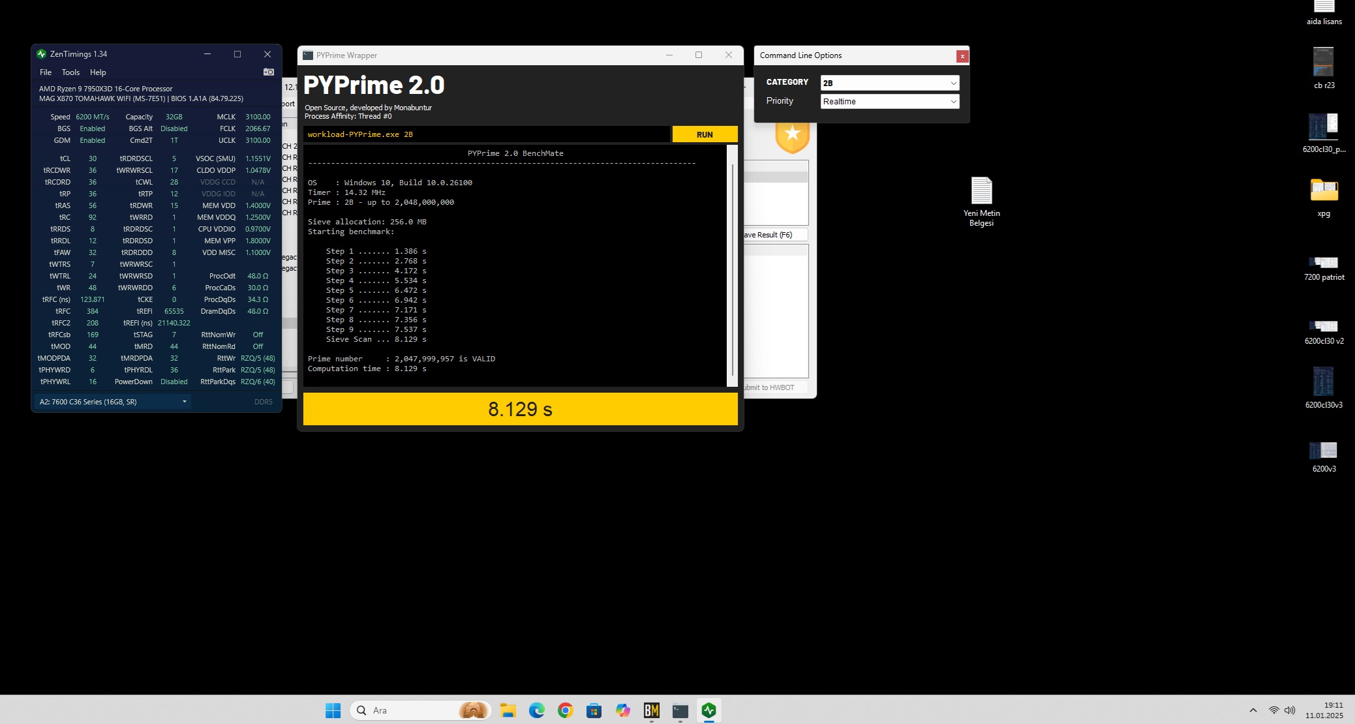
Task: Open the Tools menu in ZenTimings
Action: 70,72
